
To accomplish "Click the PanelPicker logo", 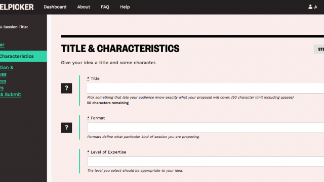I will (x=17, y=7).
